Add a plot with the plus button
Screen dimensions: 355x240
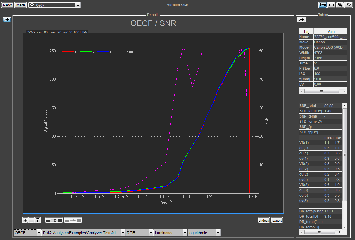click(25, 220)
